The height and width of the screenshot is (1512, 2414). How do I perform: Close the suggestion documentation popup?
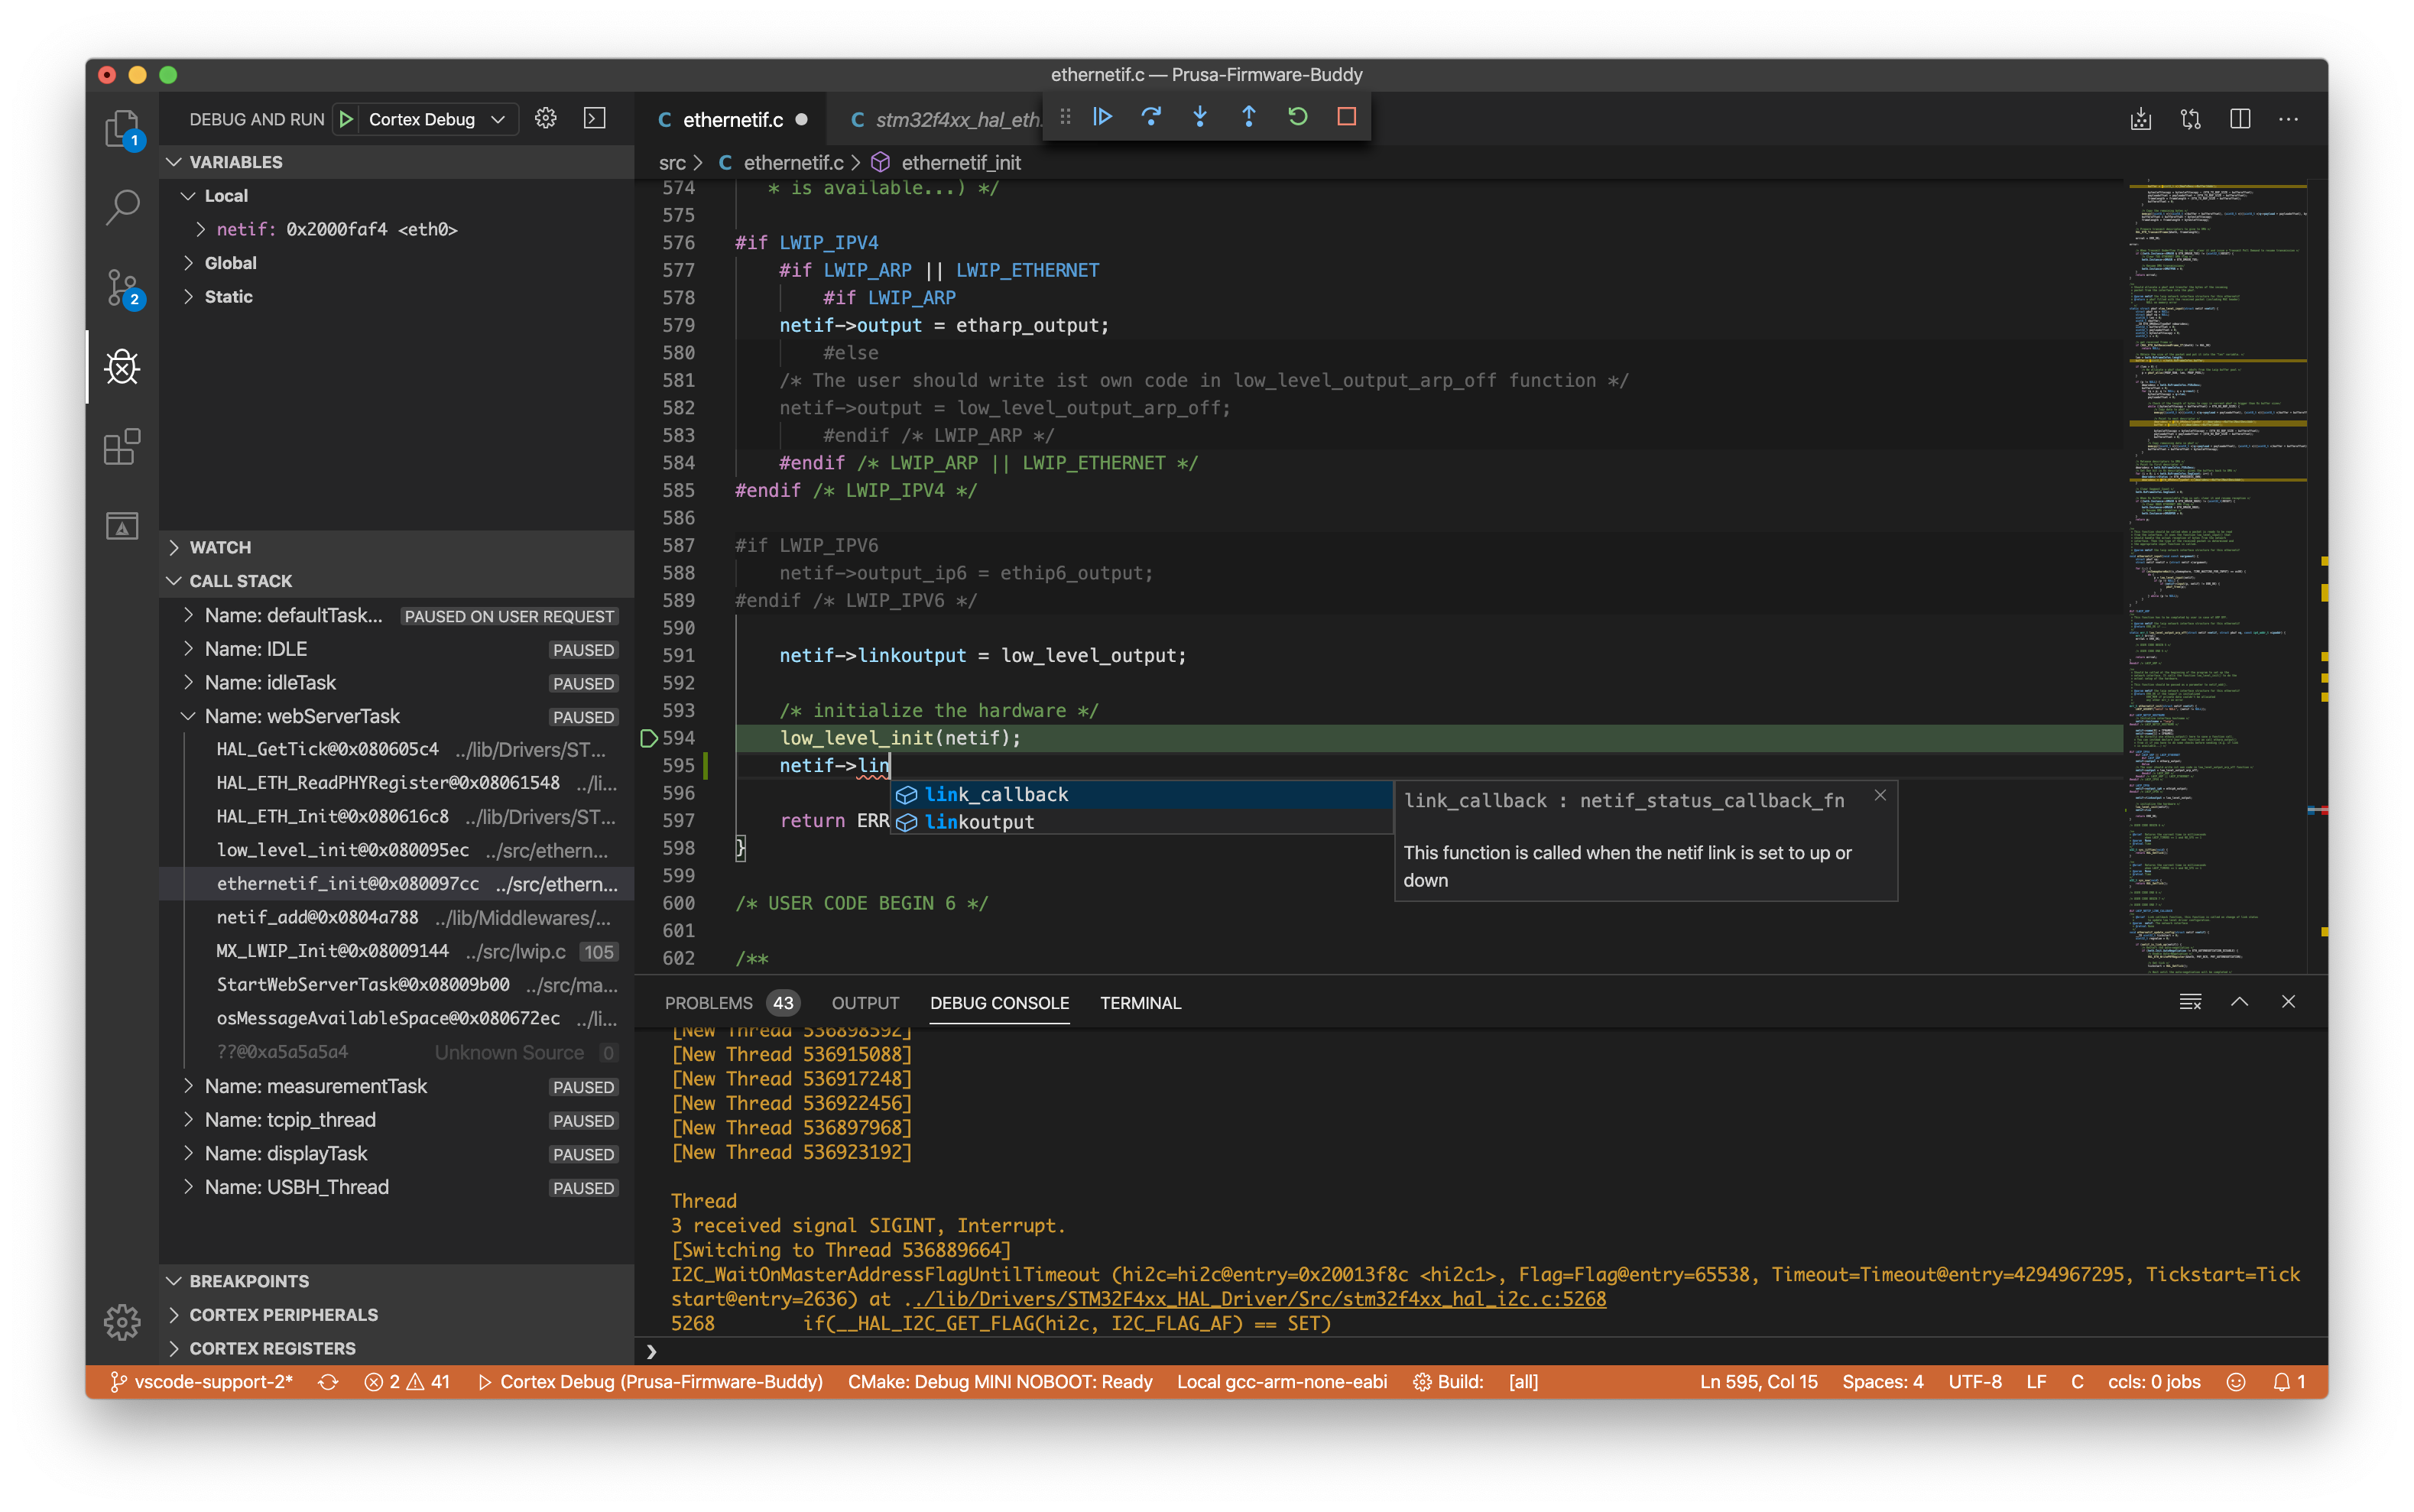1880,795
